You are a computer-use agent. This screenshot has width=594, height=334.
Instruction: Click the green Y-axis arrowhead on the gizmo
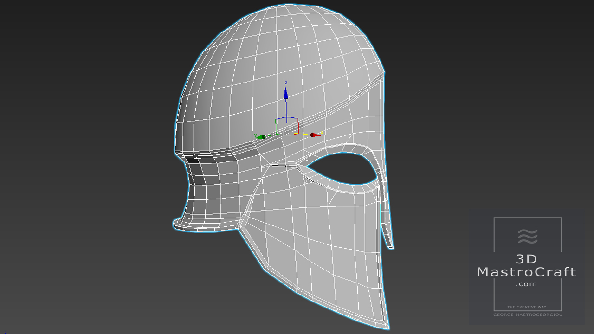tap(260, 137)
